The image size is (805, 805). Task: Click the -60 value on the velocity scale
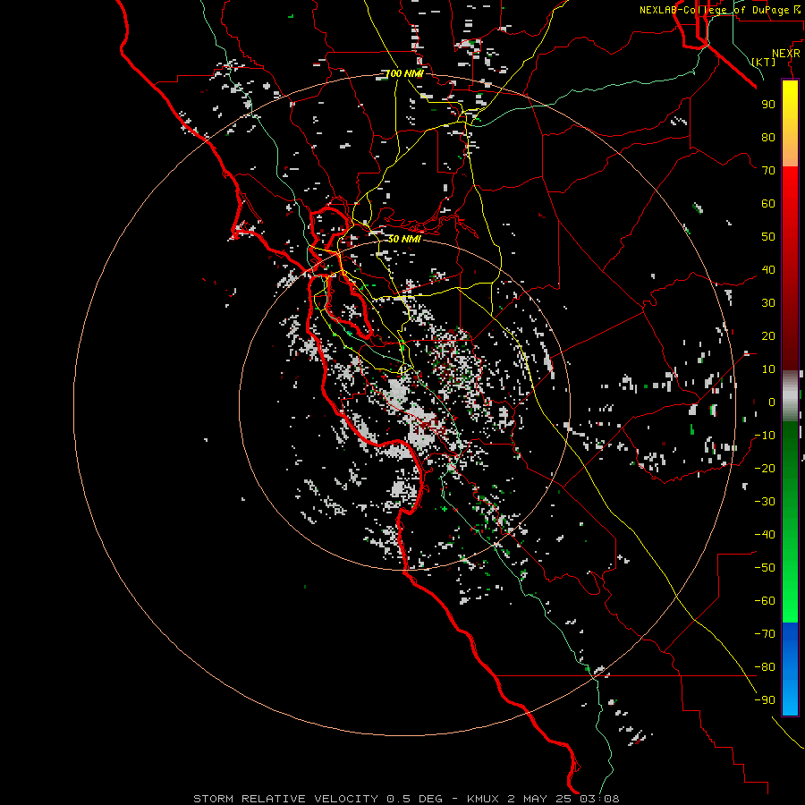pyautogui.click(x=765, y=601)
